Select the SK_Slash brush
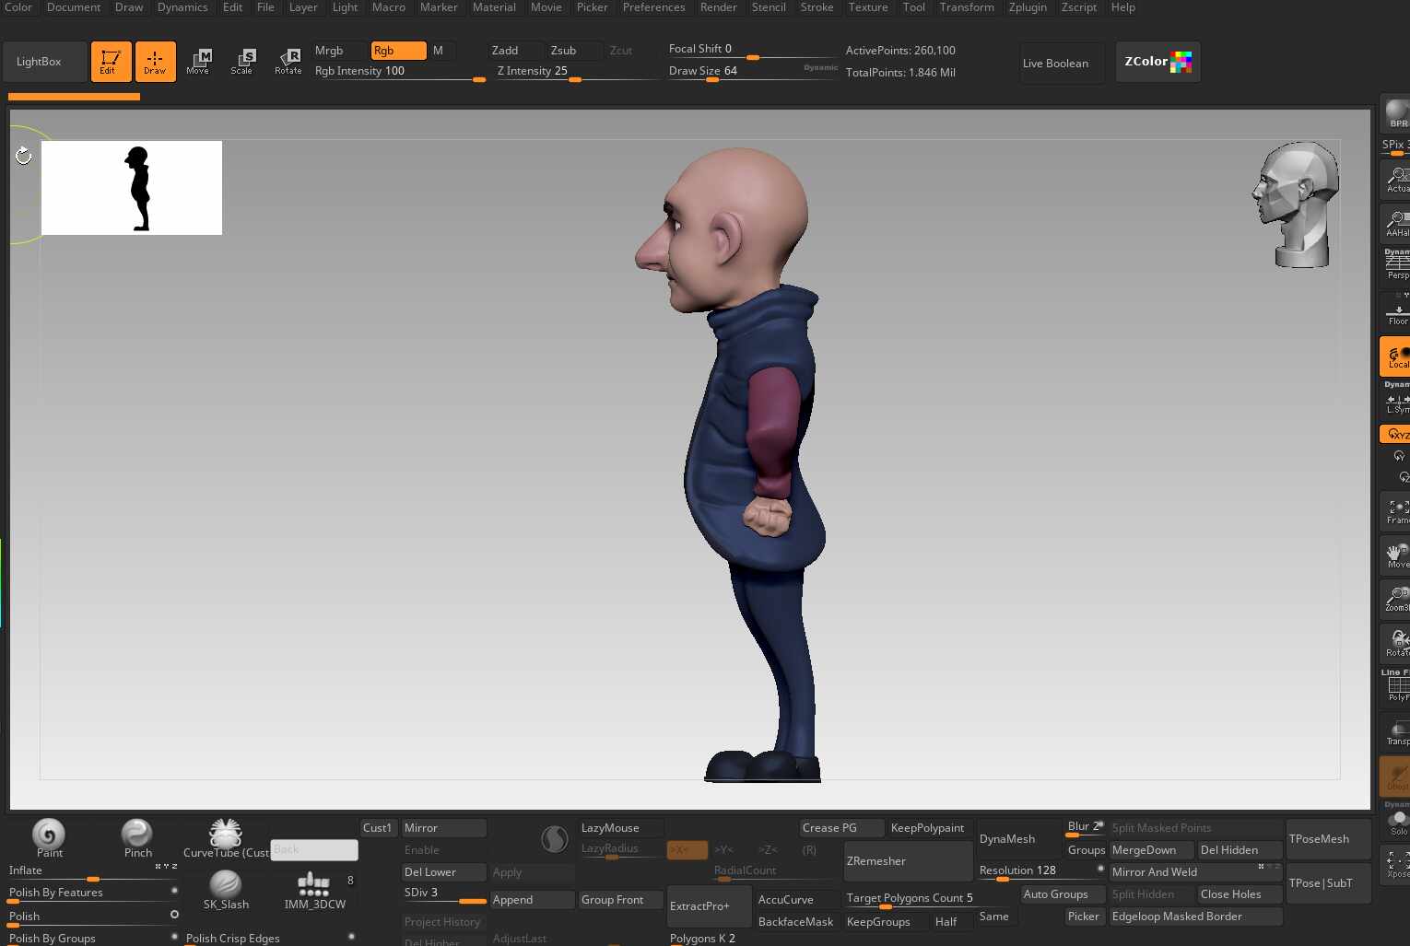 226,890
